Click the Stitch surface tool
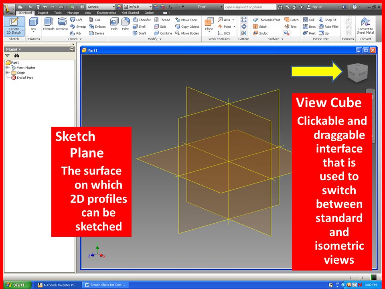This screenshot has width=385, height=289. 260,26
